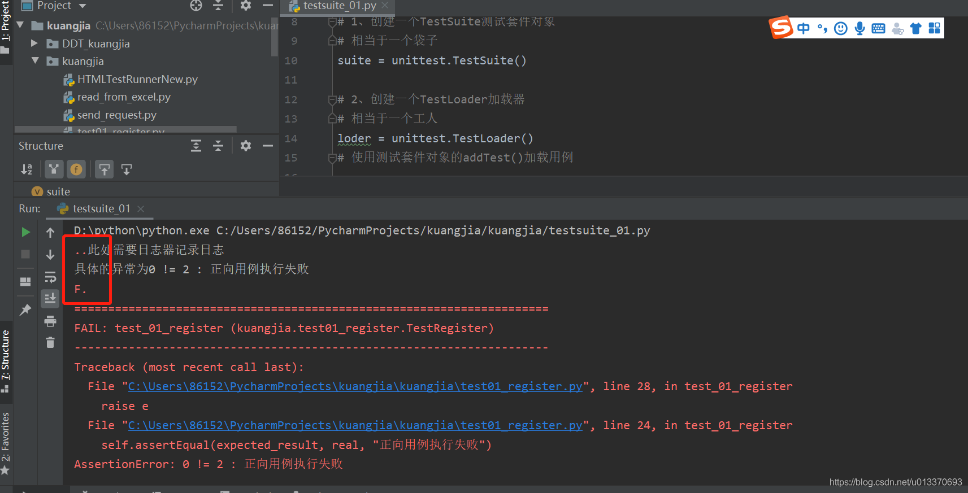Viewport: 968px width, 493px height.
Task: Open the Sogou soft keyboard
Action: click(878, 28)
